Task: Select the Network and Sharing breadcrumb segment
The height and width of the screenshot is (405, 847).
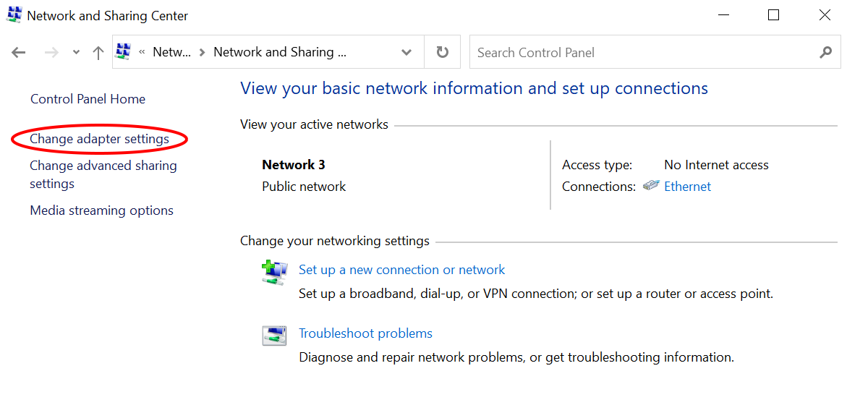Action: tap(280, 52)
